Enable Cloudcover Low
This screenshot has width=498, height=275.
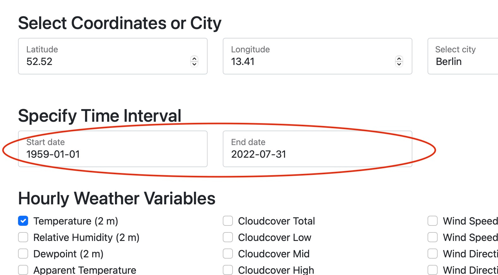coord(228,237)
